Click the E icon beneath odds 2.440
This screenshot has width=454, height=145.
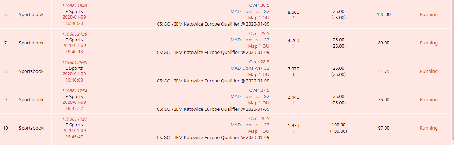click(293, 103)
